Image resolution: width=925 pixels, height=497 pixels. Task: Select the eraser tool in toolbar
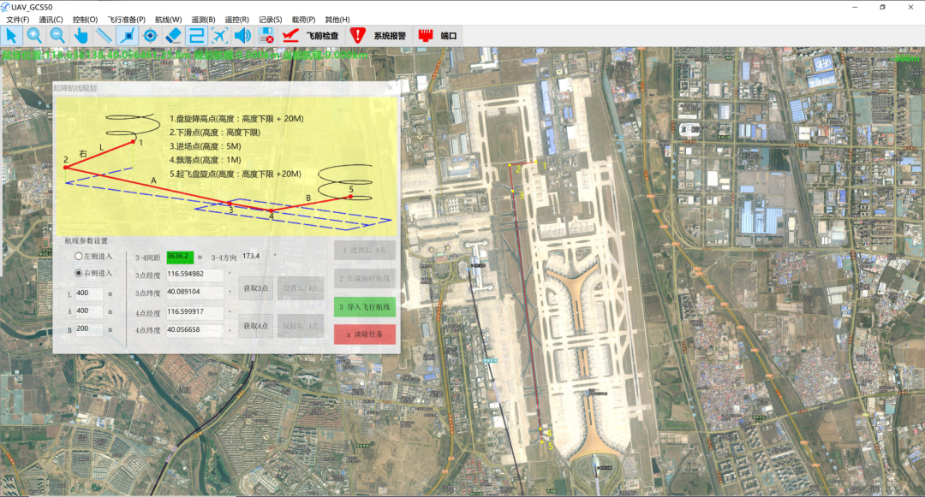174,35
